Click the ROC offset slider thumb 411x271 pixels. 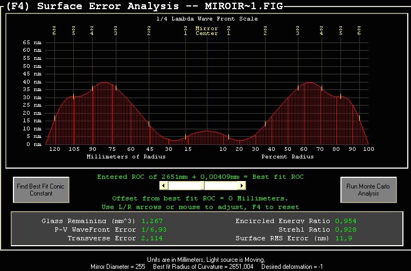203,186
